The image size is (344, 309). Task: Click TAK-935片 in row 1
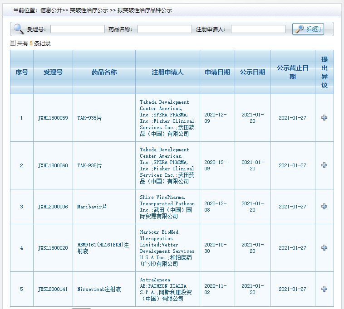(89, 118)
